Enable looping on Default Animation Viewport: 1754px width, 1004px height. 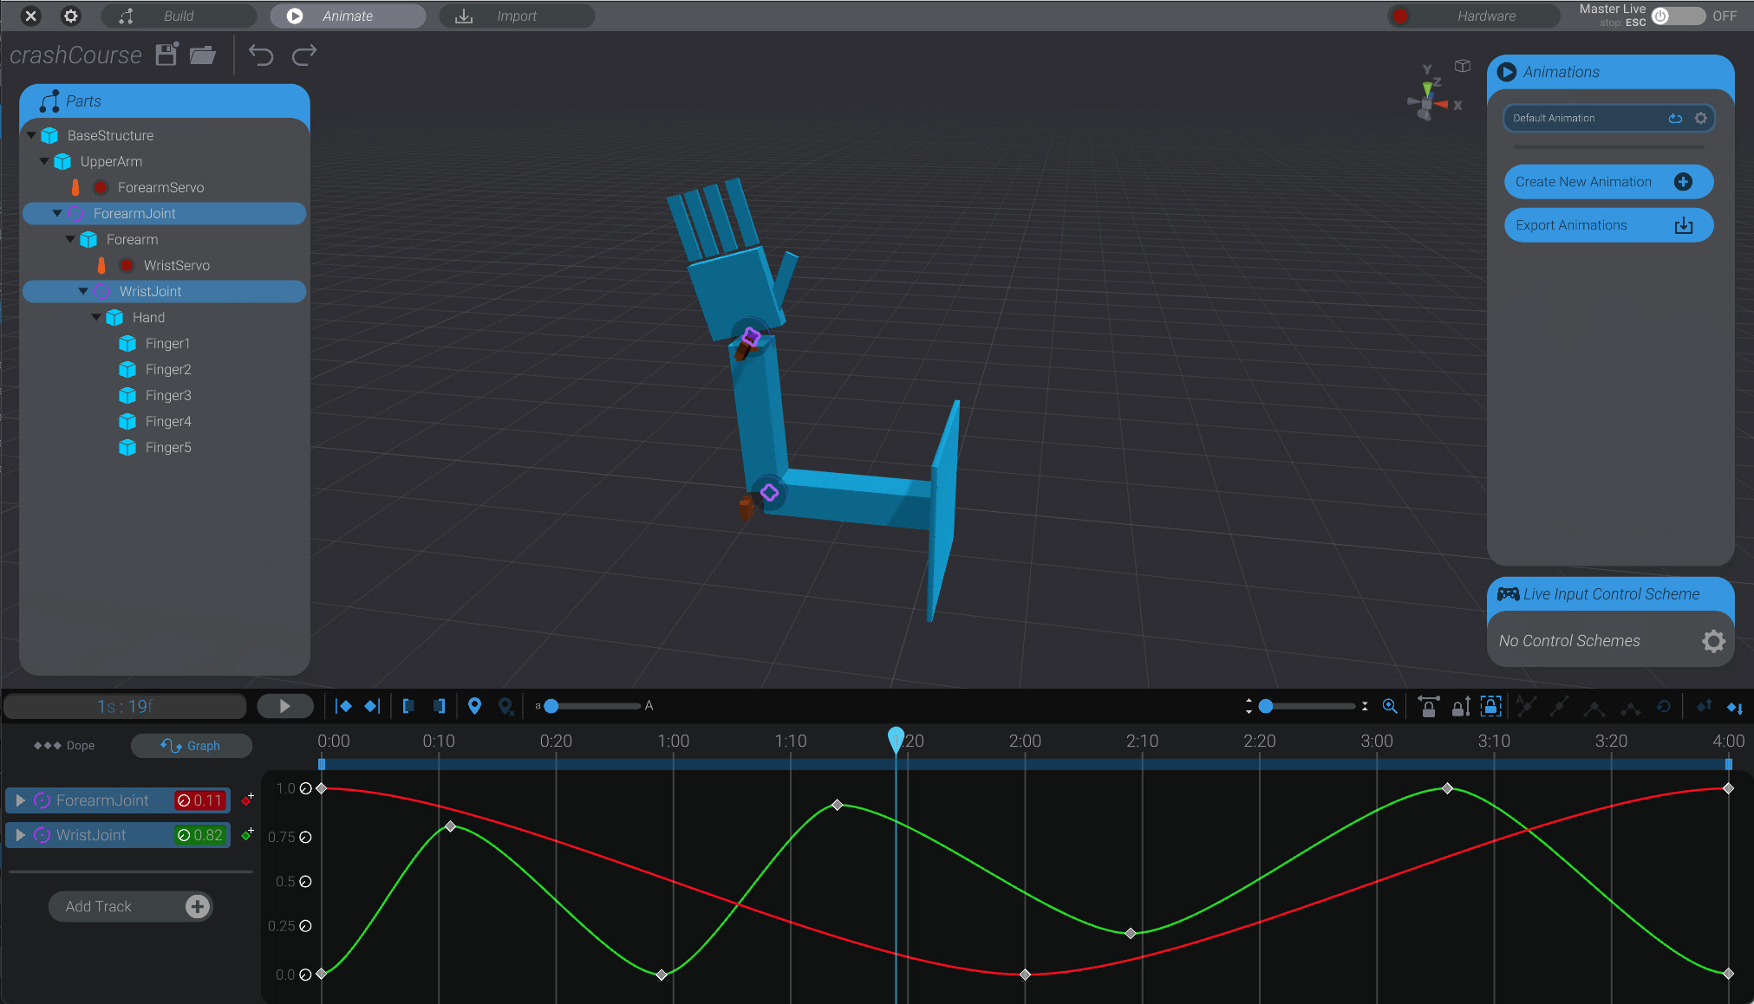coord(1674,118)
